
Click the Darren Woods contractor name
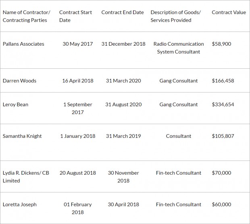pos(19,80)
